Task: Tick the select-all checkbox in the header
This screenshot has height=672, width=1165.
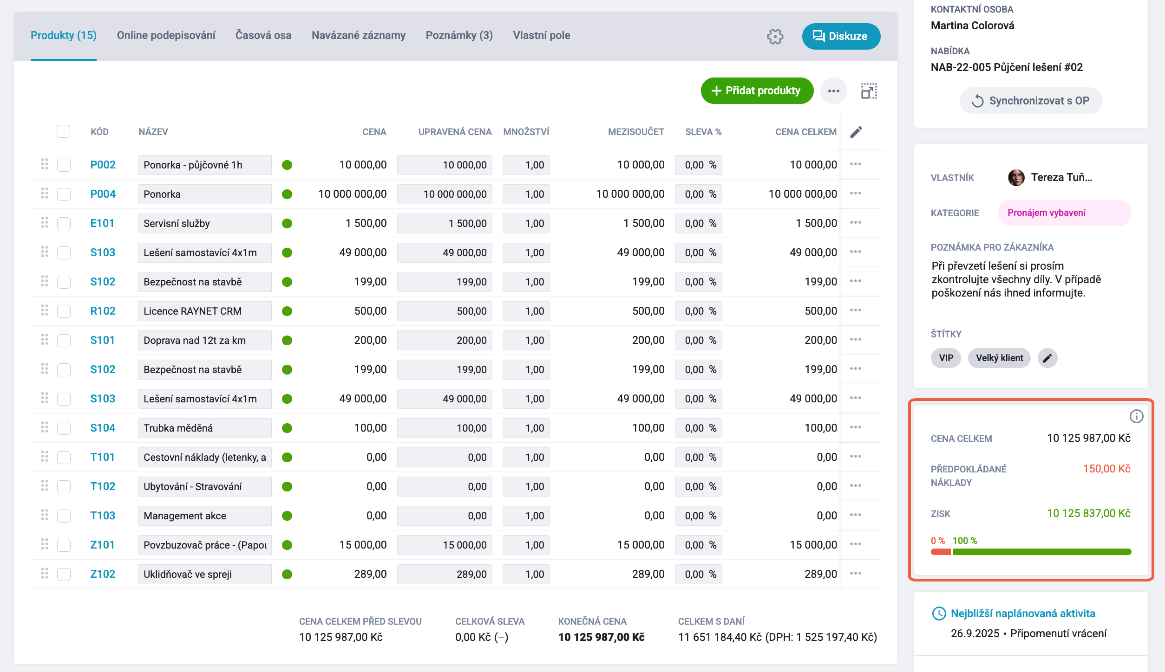Action: [64, 131]
